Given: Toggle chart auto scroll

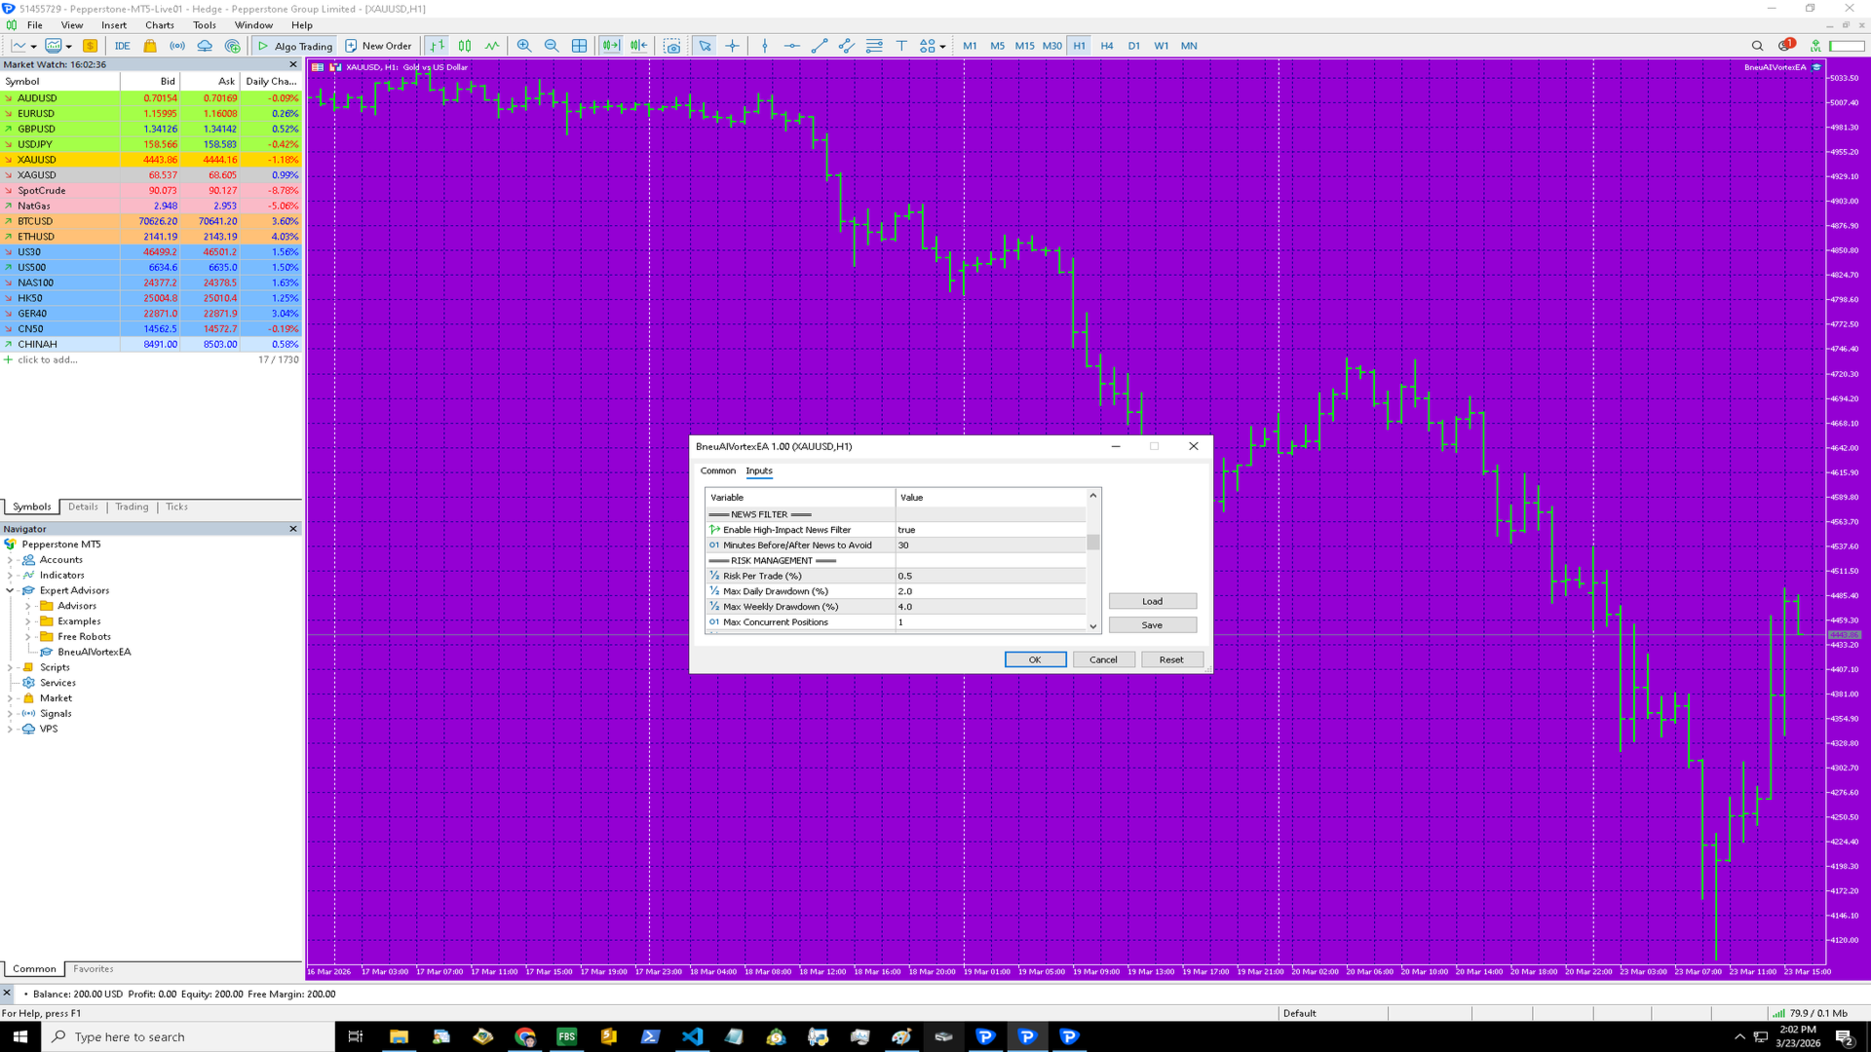Looking at the screenshot, I should [x=611, y=46].
